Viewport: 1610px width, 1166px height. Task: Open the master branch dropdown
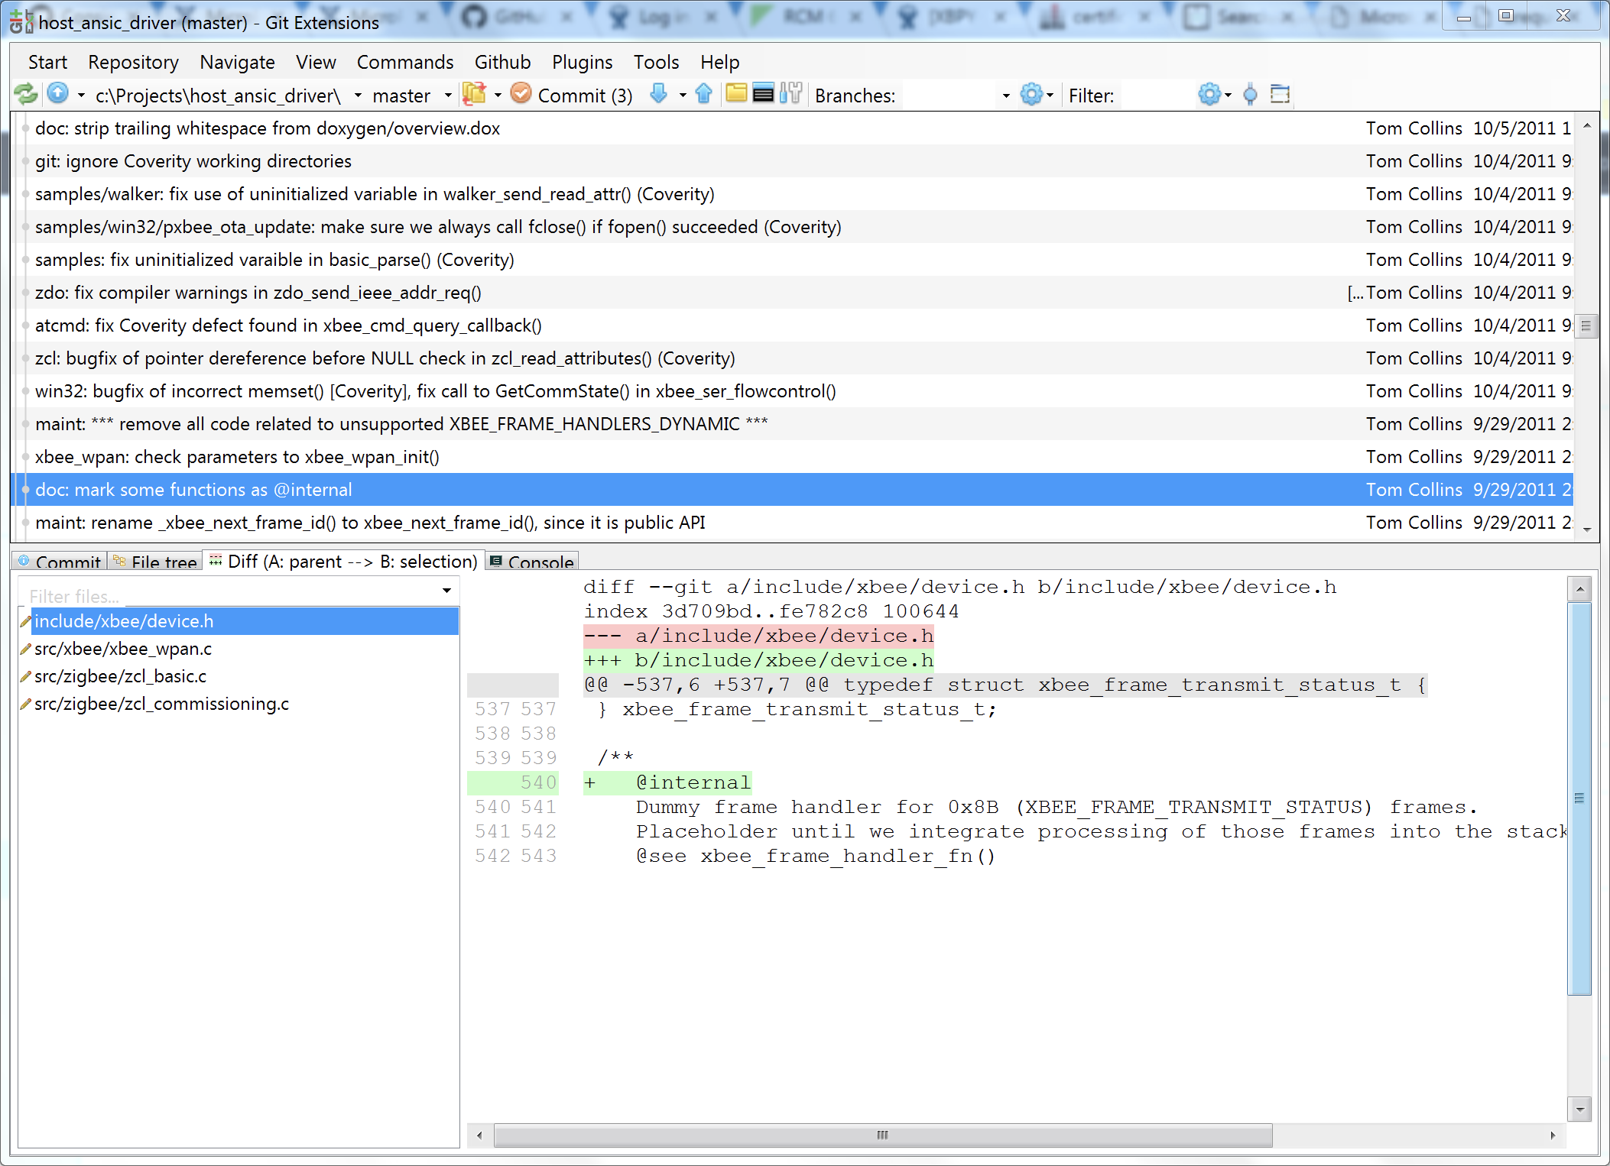pos(447,96)
